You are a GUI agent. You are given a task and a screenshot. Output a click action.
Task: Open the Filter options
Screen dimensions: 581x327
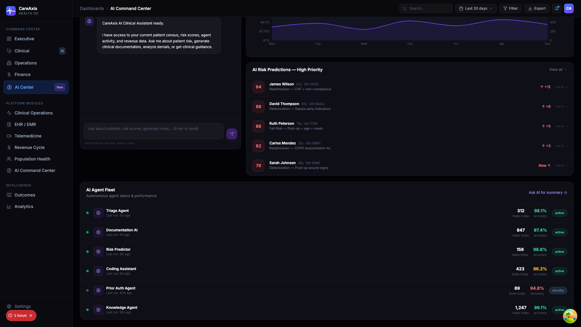coord(510,8)
